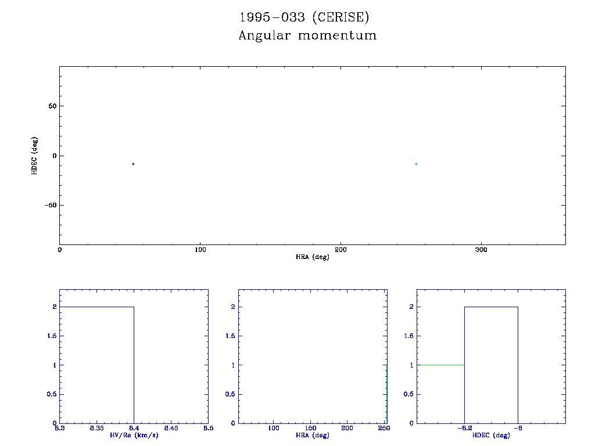Click the 200 tick label on the top plot x-axis

click(340, 250)
